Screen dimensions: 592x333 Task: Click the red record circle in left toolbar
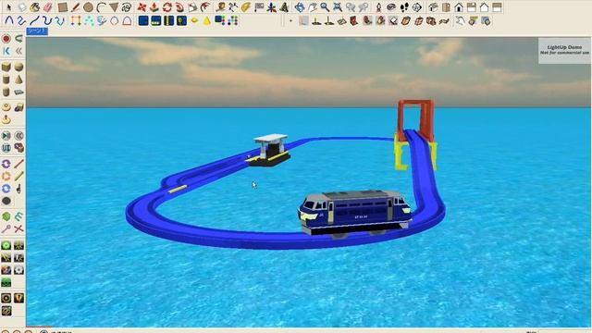(x=6, y=39)
